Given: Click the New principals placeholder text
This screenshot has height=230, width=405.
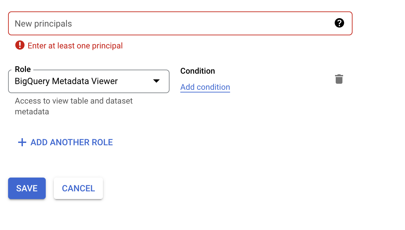Looking at the screenshot, I should coord(43,24).
